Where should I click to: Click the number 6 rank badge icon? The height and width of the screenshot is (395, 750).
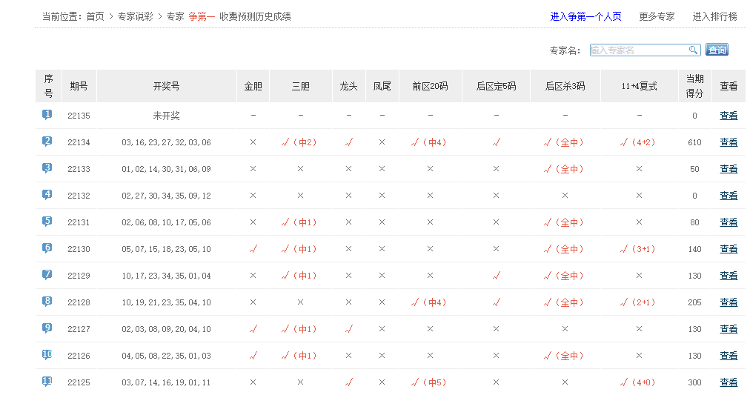tap(47, 248)
